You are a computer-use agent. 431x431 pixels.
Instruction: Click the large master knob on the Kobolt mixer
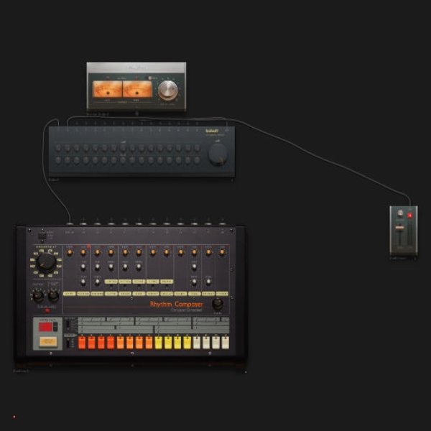tap(218, 154)
